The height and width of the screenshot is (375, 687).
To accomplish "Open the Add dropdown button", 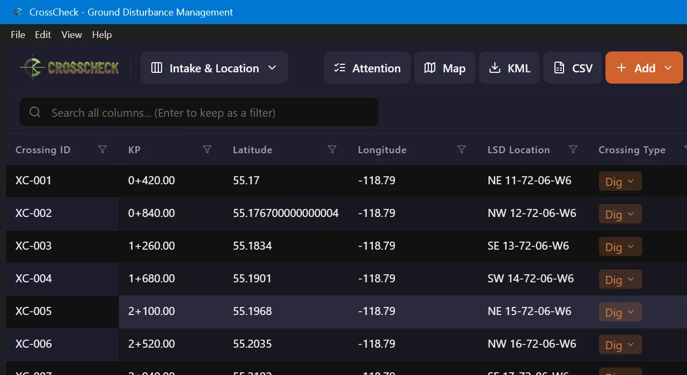I will pyautogui.click(x=644, y=67).
